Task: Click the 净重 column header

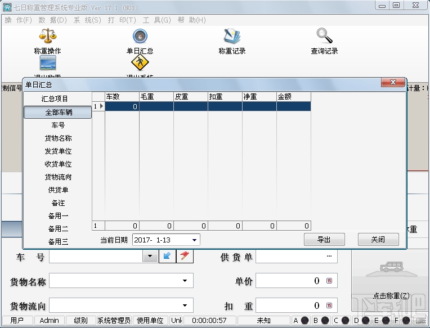Action: pos(259,97)
